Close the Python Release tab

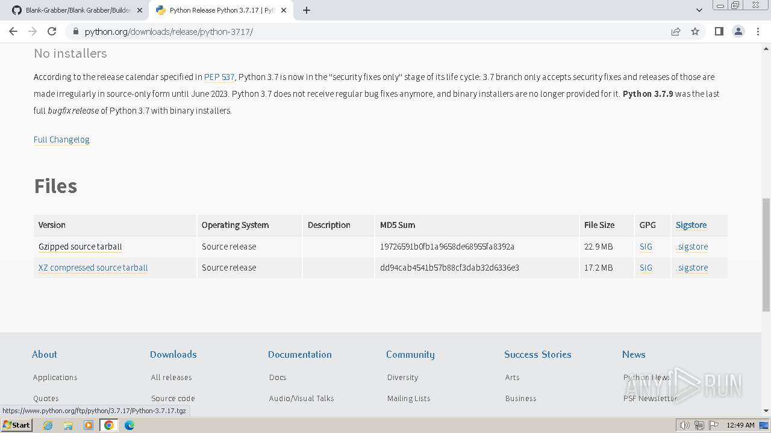coord(284,10)
